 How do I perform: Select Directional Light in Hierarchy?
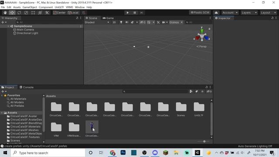click(27, 33)
